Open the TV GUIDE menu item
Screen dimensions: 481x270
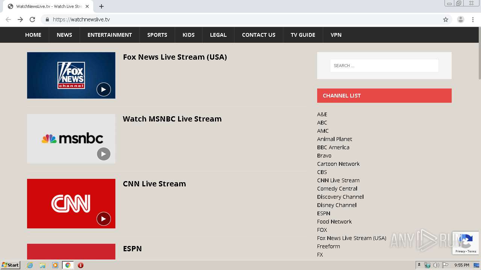pos(303,35)
